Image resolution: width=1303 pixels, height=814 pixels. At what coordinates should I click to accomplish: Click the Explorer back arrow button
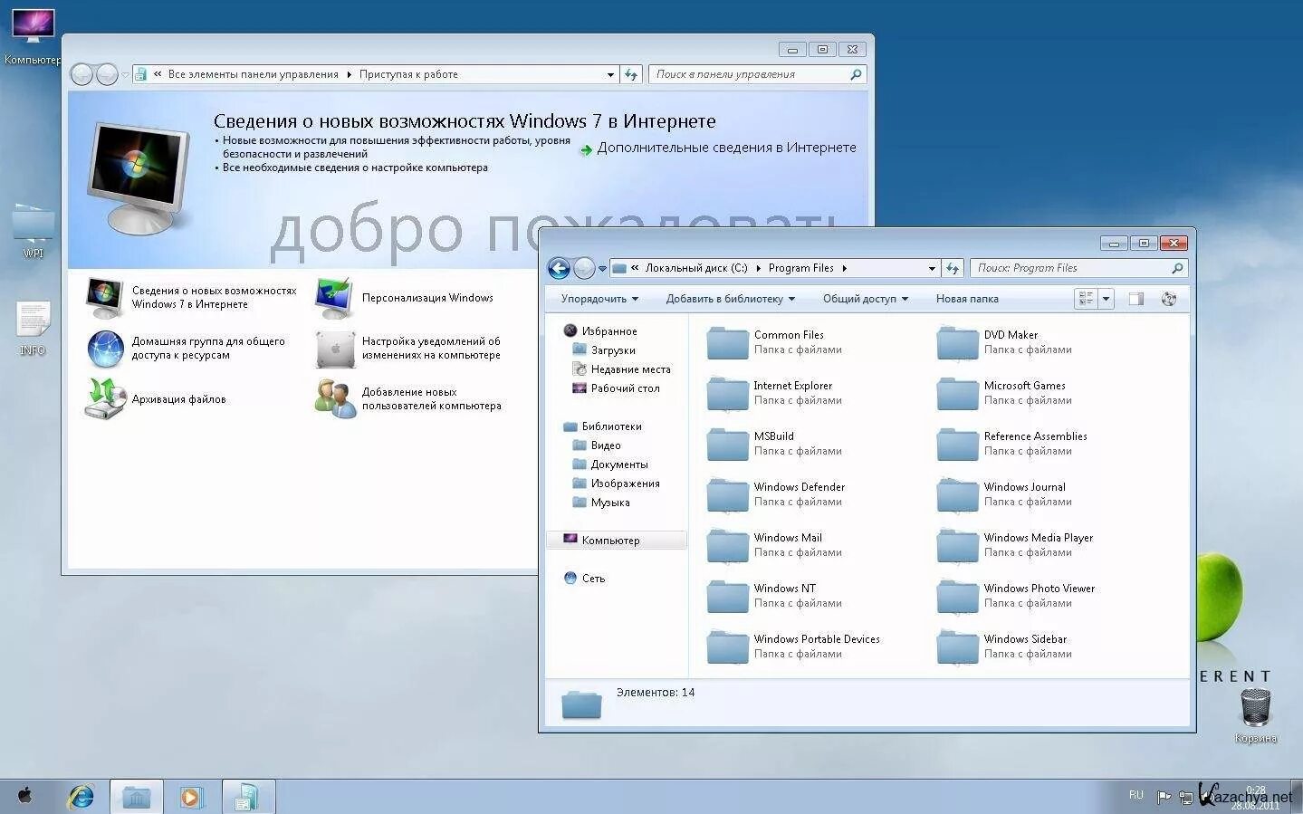pyautogui.click(x=560, y=268)
